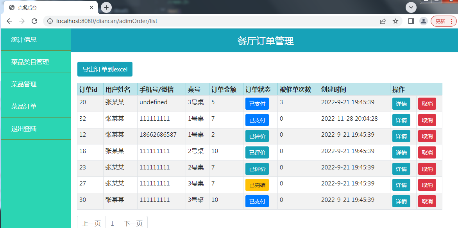Screen dimensions: 458x228
Task: Select 菜品订单 sidebar item
Action: click(24, 106)
